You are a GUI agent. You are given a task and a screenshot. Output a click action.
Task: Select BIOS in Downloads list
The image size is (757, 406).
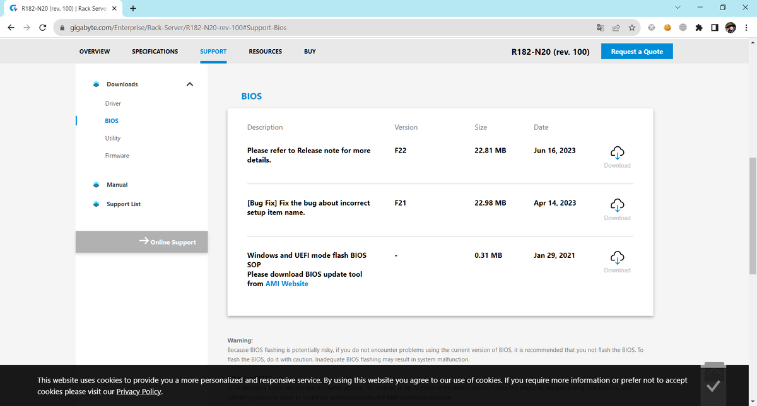click(x=112, y=120)
